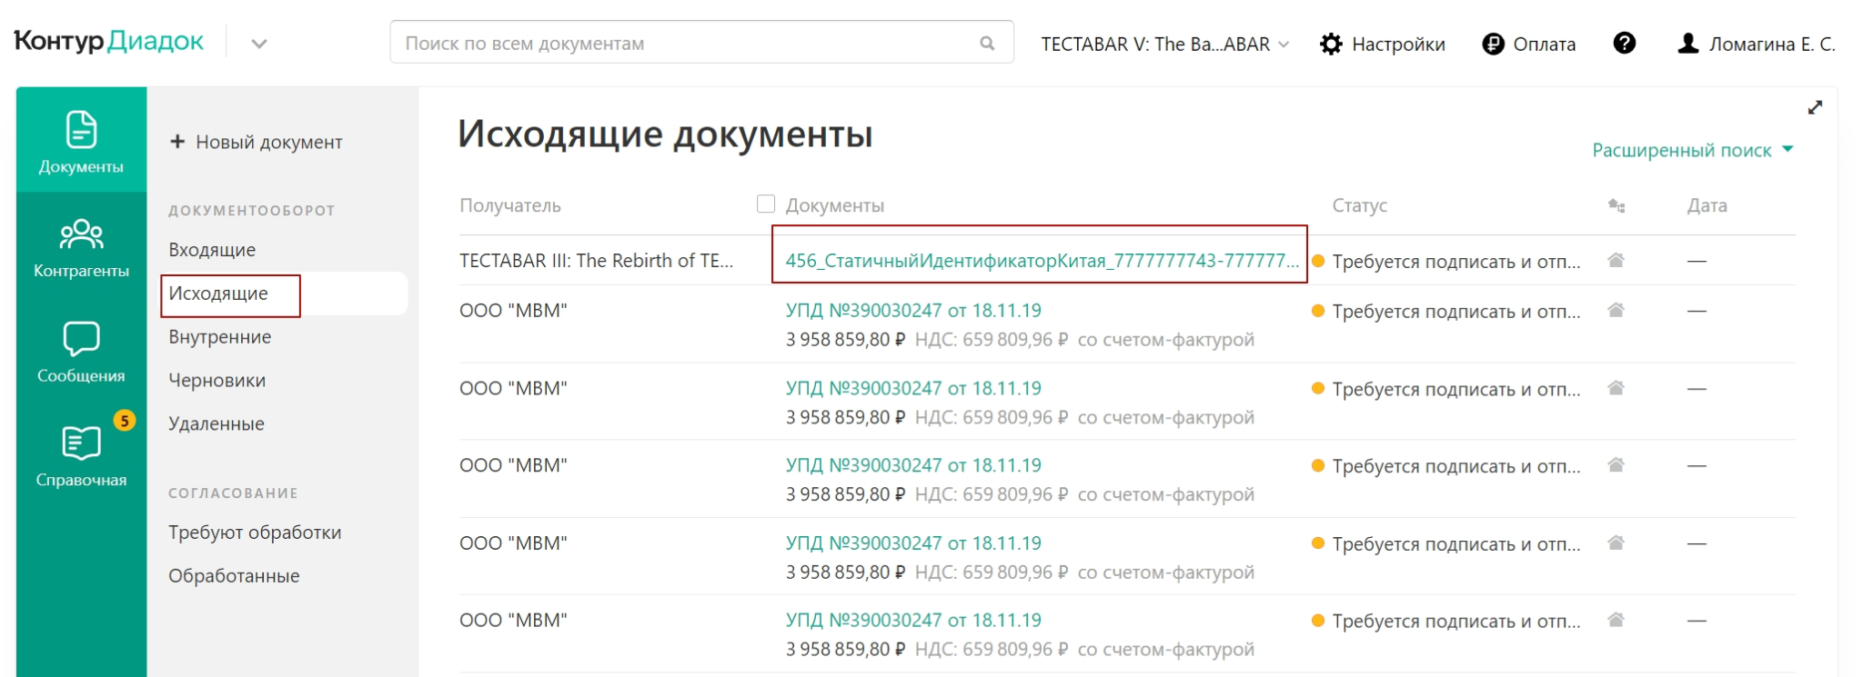Toggle the select-all Документы checkbox
Viewport: 1863px width, 677px height.
pos(766,204)
